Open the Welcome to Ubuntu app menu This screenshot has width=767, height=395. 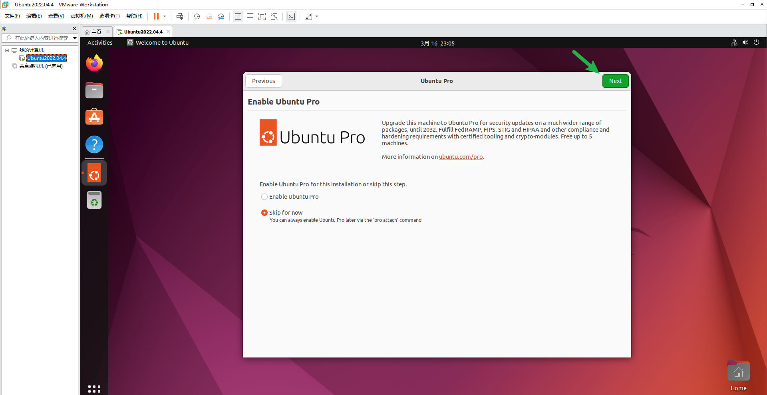[x=158, y=43]
